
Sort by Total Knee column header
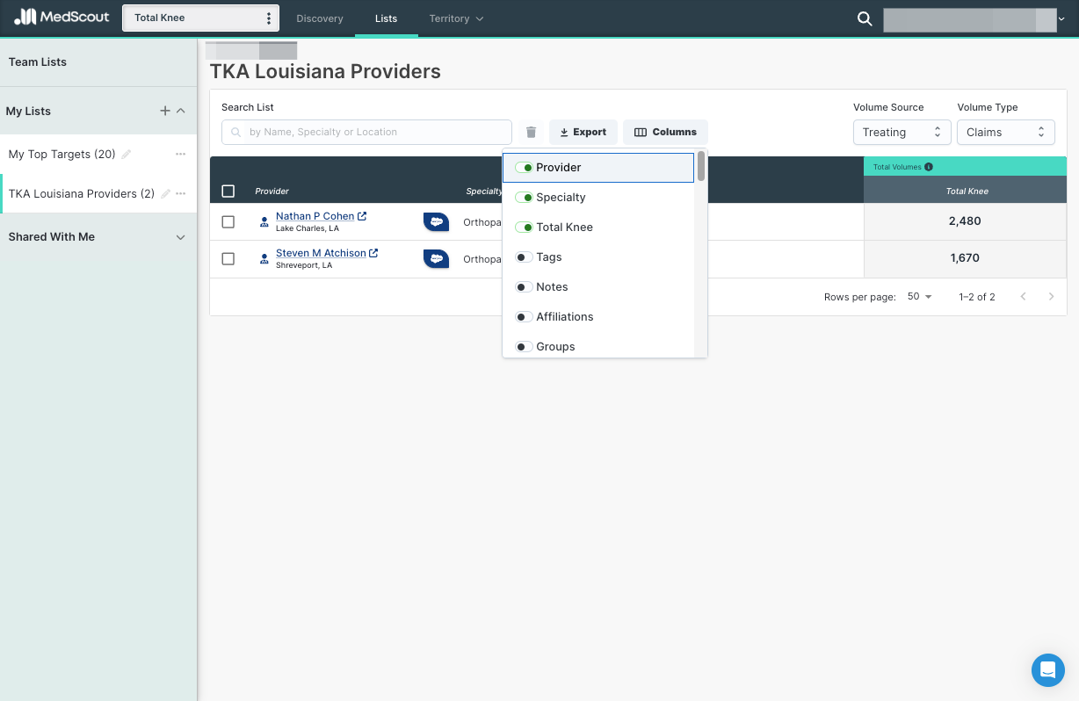[x=967, y=192]
